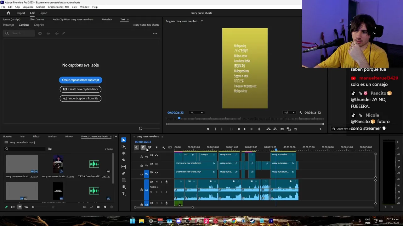Open captions panel three-dot options
The height and width of the screenshot is (226, 403).
pyautogui.click(x=155, y=33)
